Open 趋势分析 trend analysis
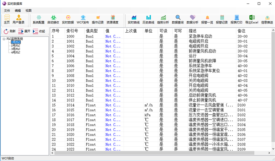This screenshot has height=161, width=275. [x=163, y=19]
